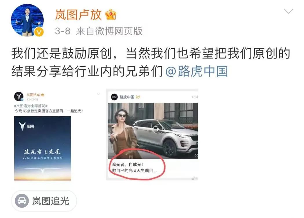Image resolution: width=304 pixels, height=218 pixels.
Task: Open the 岚图追光 car topic tag
Action: (x=44, y=201)
